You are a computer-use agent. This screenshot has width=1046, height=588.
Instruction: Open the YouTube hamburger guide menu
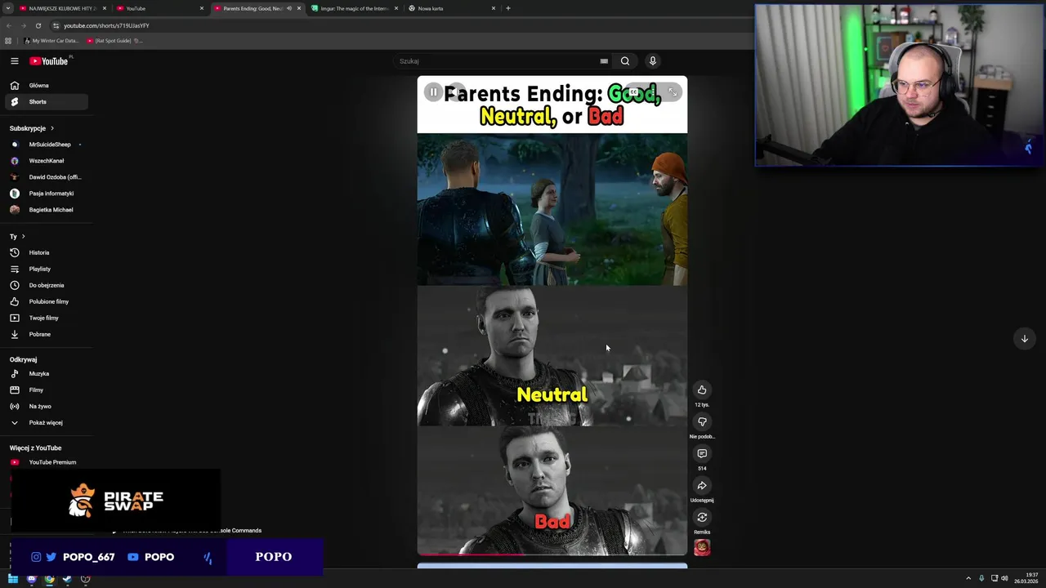(15, 60)
